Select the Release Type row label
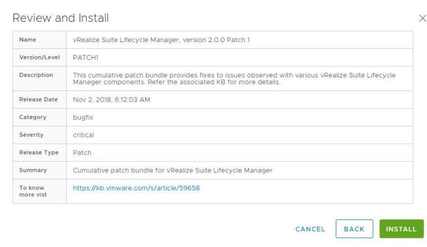This screenshot has width=427, height=247. 39,153
